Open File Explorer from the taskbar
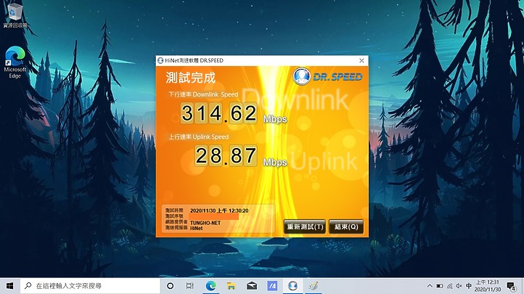 click(231, 286)
